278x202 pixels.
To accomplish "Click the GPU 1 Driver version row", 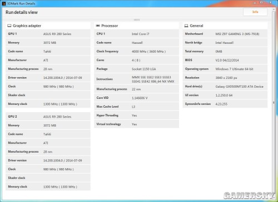I will pos(48,78).
